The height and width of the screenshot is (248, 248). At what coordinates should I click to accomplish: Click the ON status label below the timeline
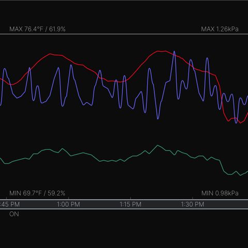[x=14, y=214]
